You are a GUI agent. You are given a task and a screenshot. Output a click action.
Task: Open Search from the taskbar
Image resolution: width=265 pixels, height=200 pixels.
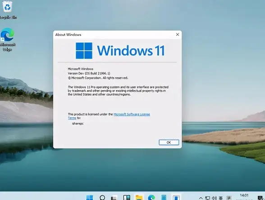pos(102,197)
